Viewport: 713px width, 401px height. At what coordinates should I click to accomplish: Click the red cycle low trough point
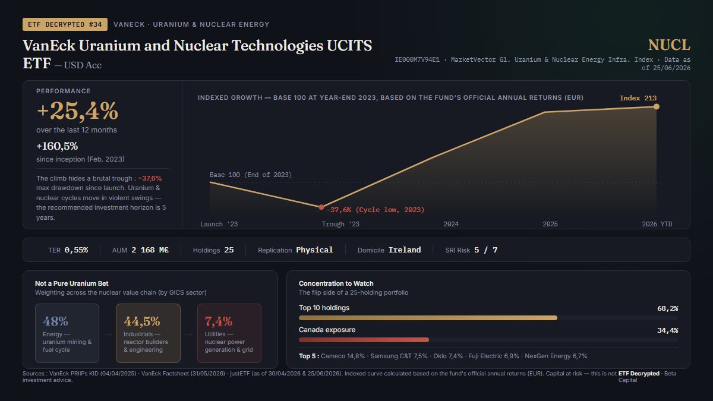pyautogui.click(x=321, y=207)
